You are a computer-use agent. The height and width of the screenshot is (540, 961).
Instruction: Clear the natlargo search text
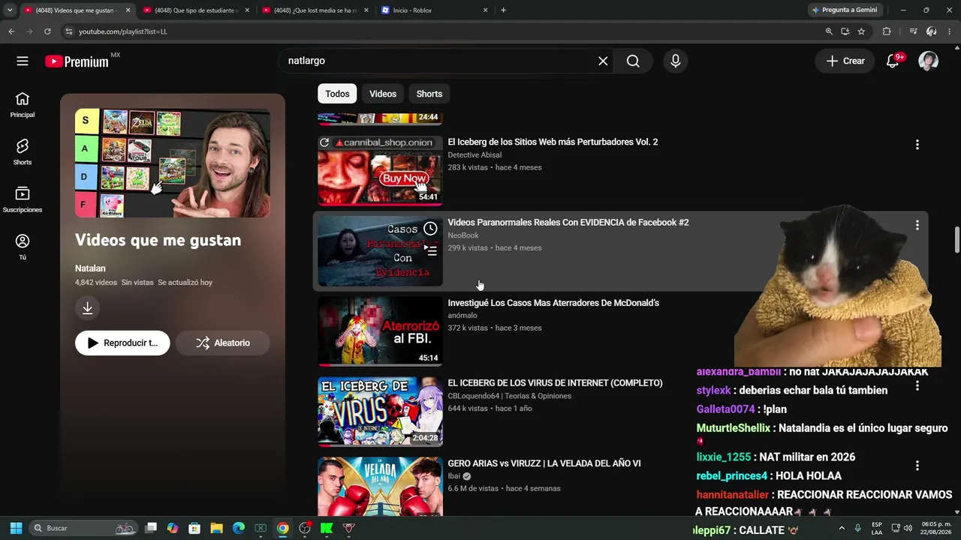point(603,61)
